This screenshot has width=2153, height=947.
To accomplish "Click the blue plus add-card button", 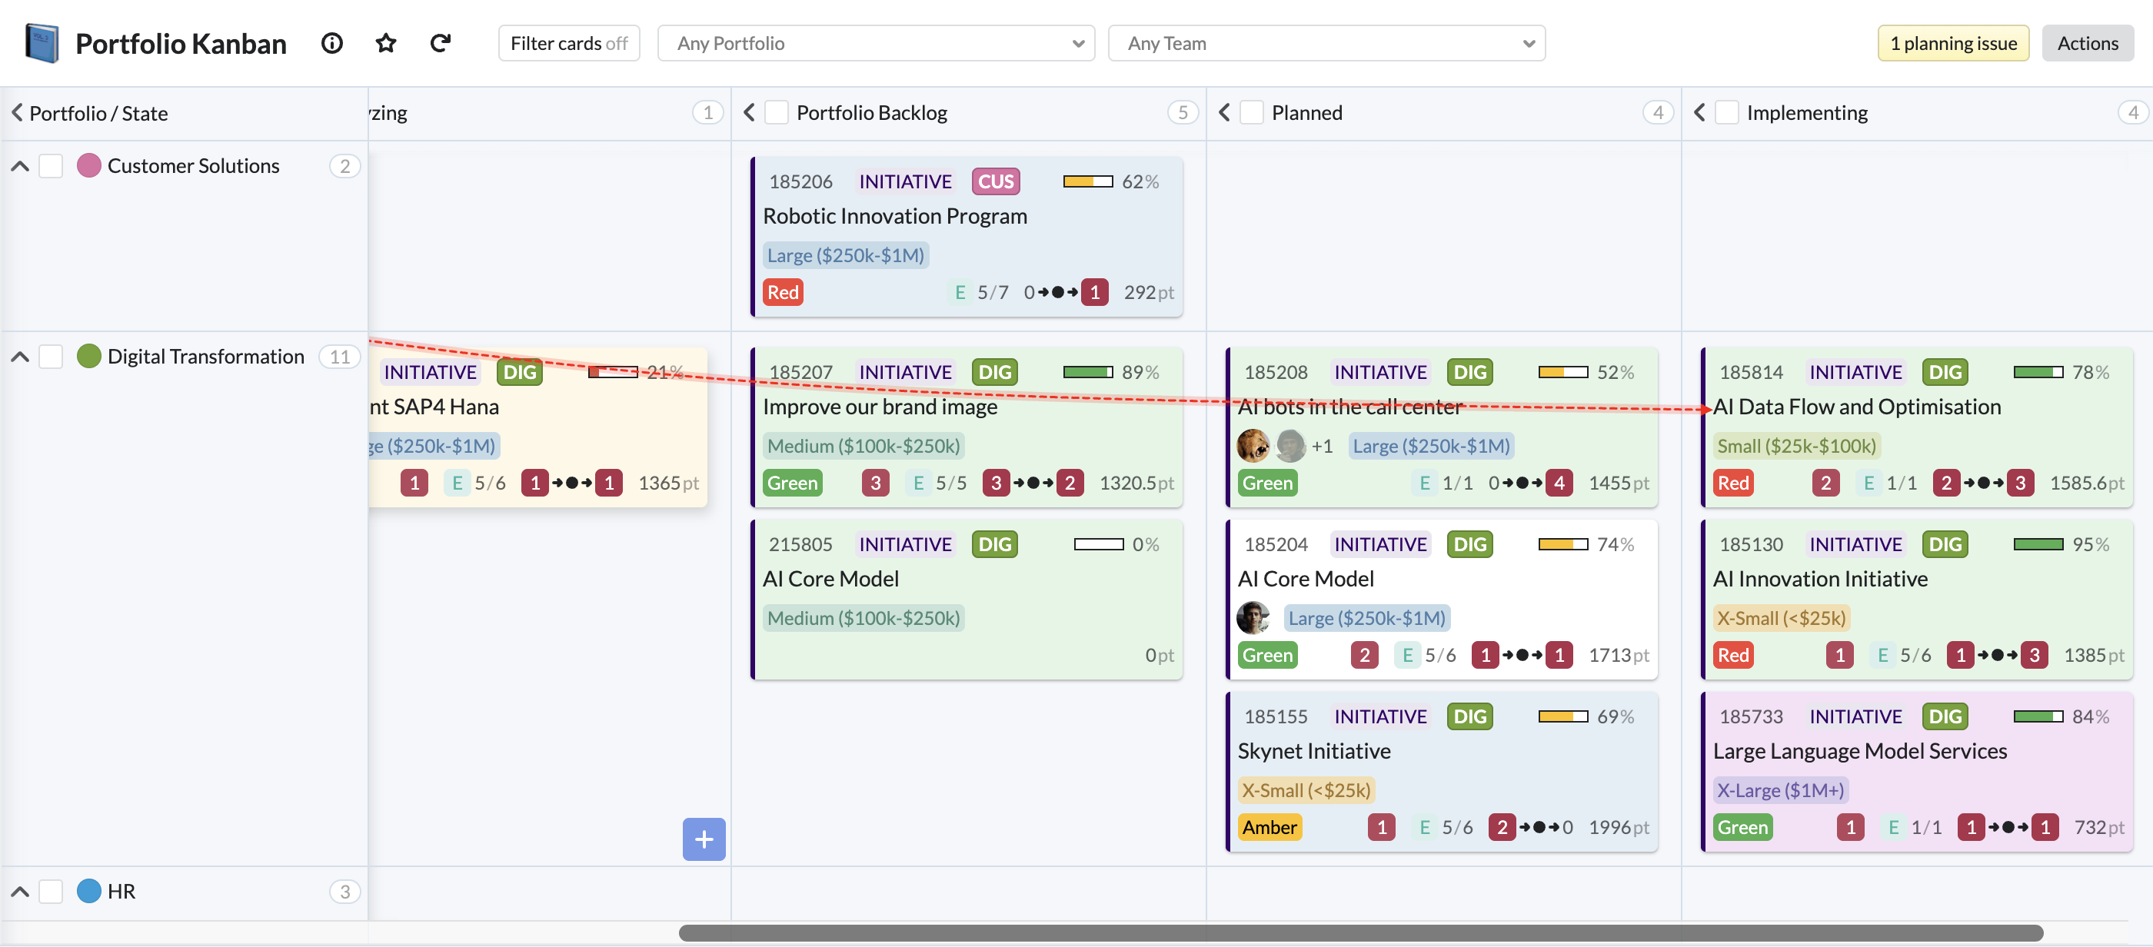I will 703,839.
